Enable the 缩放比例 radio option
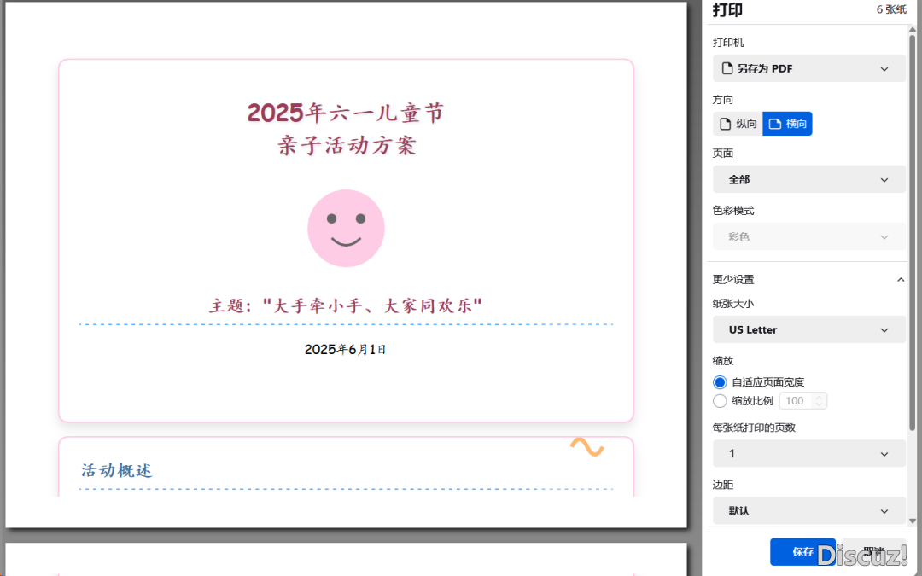This screenshot has height=576, width=922. (x=720, y=401)
